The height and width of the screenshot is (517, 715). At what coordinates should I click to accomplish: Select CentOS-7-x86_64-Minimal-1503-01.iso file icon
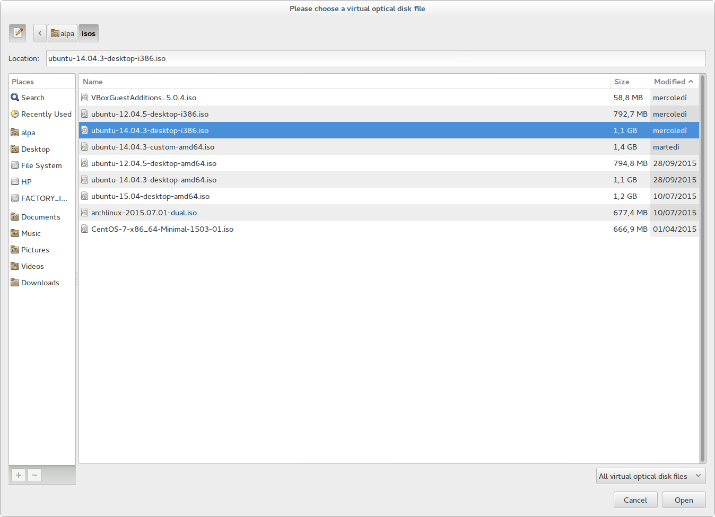(x=85, y=229)
